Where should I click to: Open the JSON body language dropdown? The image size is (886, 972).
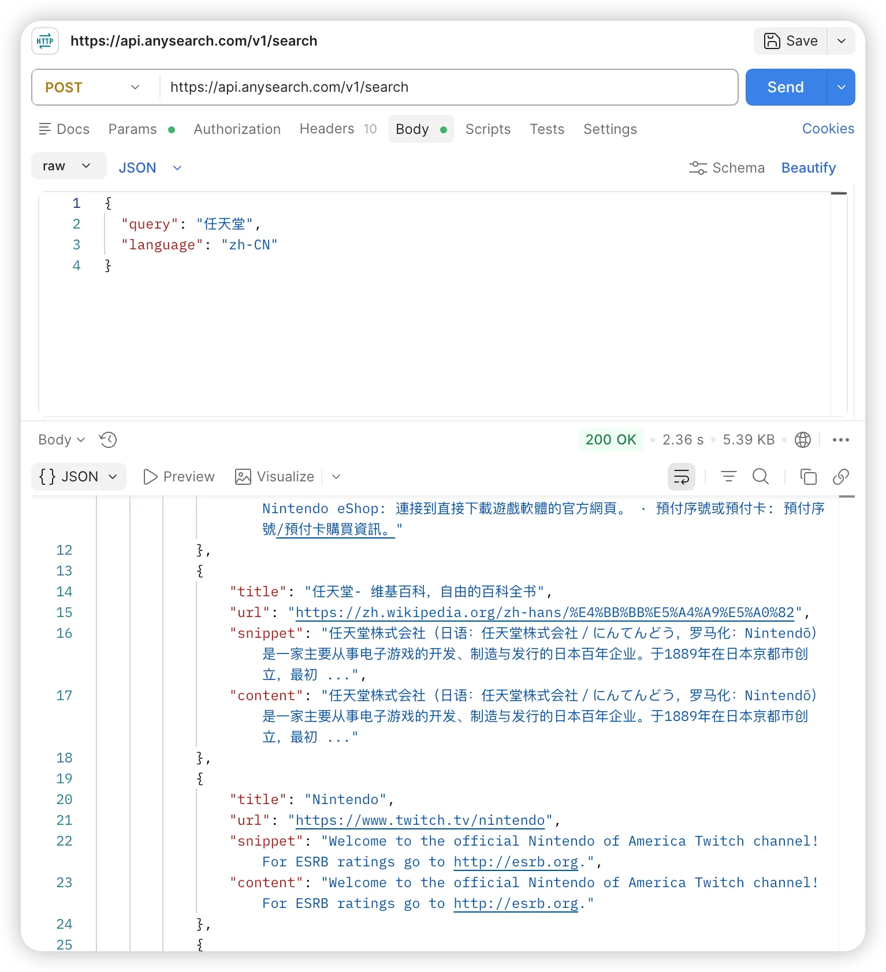click(150, 168)
